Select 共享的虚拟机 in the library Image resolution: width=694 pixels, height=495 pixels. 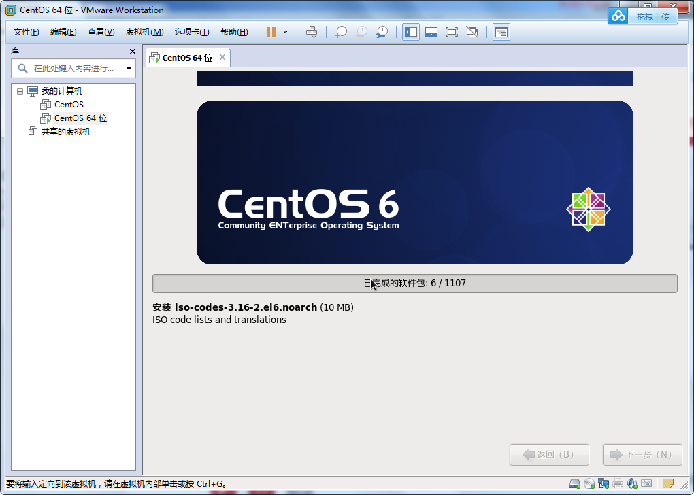pyautogui.click(x=65, y=132)
